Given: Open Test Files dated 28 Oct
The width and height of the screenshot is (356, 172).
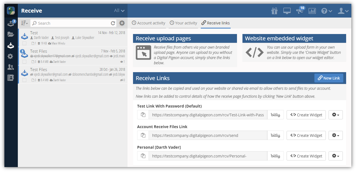Looking at the screenshot, I should pos(73,75).
